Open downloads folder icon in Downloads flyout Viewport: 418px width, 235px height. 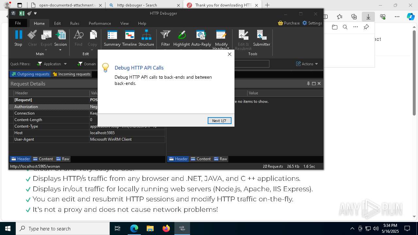pyautogui.click(x=334, y=27)
